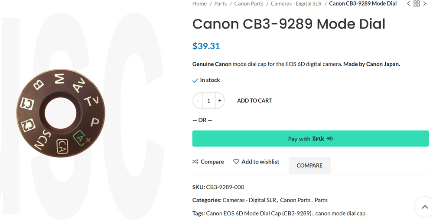Image resolution: width=433 pixels, height=220 pixels.
Task: Increase quantity with plus button
Action: pyautogui.click(x=220, y=101)
